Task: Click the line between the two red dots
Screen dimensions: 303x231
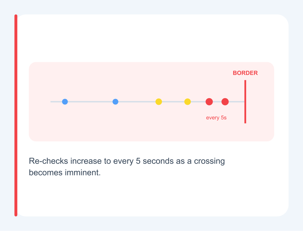Action: click(217, 102)
